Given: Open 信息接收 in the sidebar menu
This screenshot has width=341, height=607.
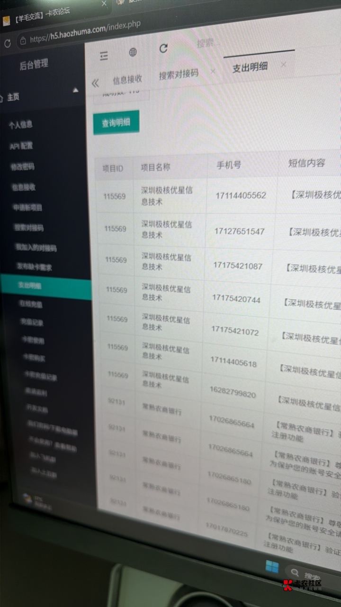Looking at the screenshot, I should click(24, 187).
